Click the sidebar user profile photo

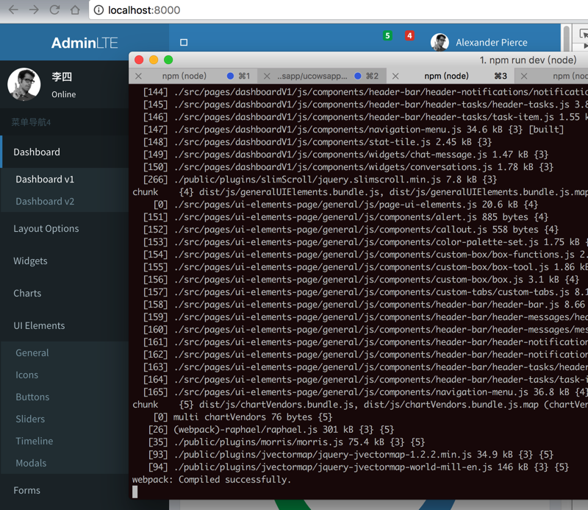point(24,85)
